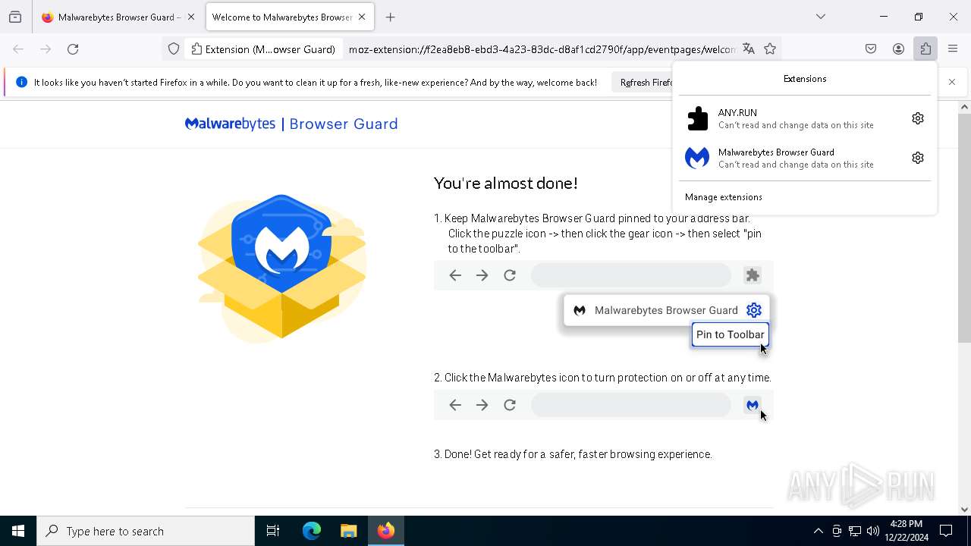Go forward one page in Firefox
Image resolution: width=971 pixels, height=546 pixels.
46,49
